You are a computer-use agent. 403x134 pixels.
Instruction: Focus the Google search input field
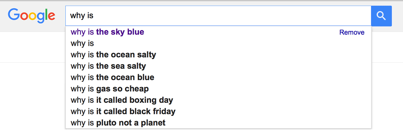pos(218,16)
